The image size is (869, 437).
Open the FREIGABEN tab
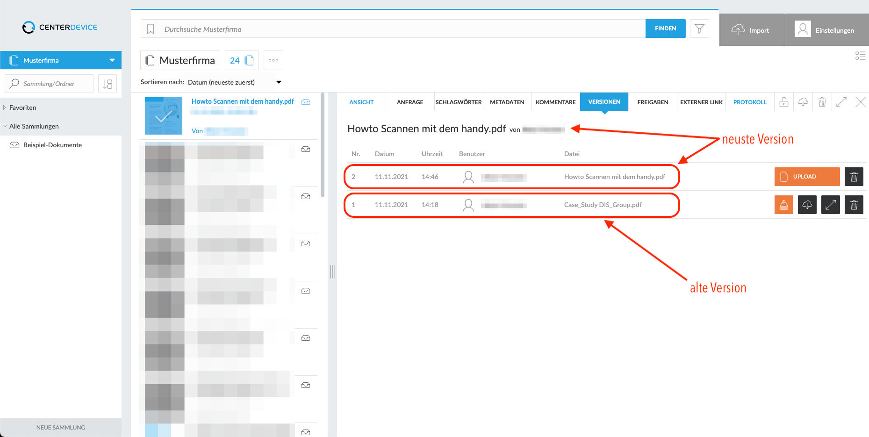tap(653, 102)
